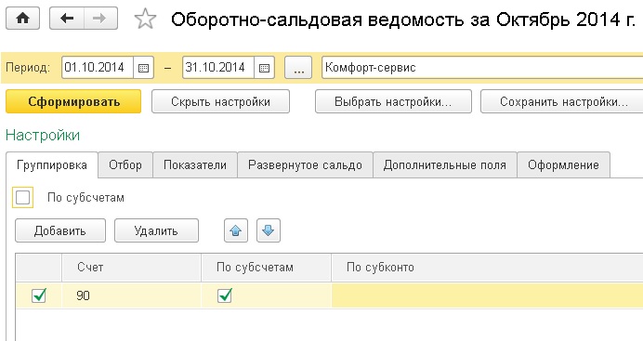Select the По субконто cell in row 90
The width and height of the screenshot is (643, 341).
[x=487, y=295]
